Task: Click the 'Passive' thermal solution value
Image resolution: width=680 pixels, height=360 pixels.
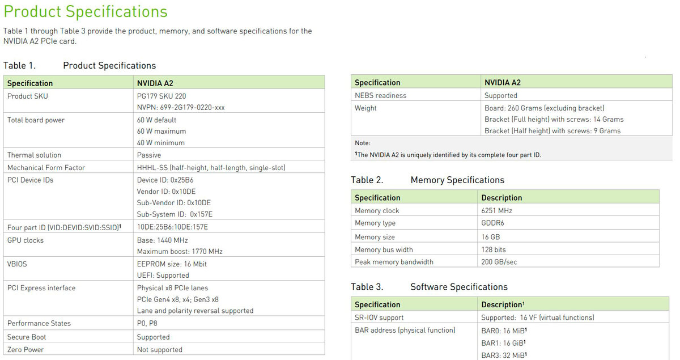Action: click(149, 155)
